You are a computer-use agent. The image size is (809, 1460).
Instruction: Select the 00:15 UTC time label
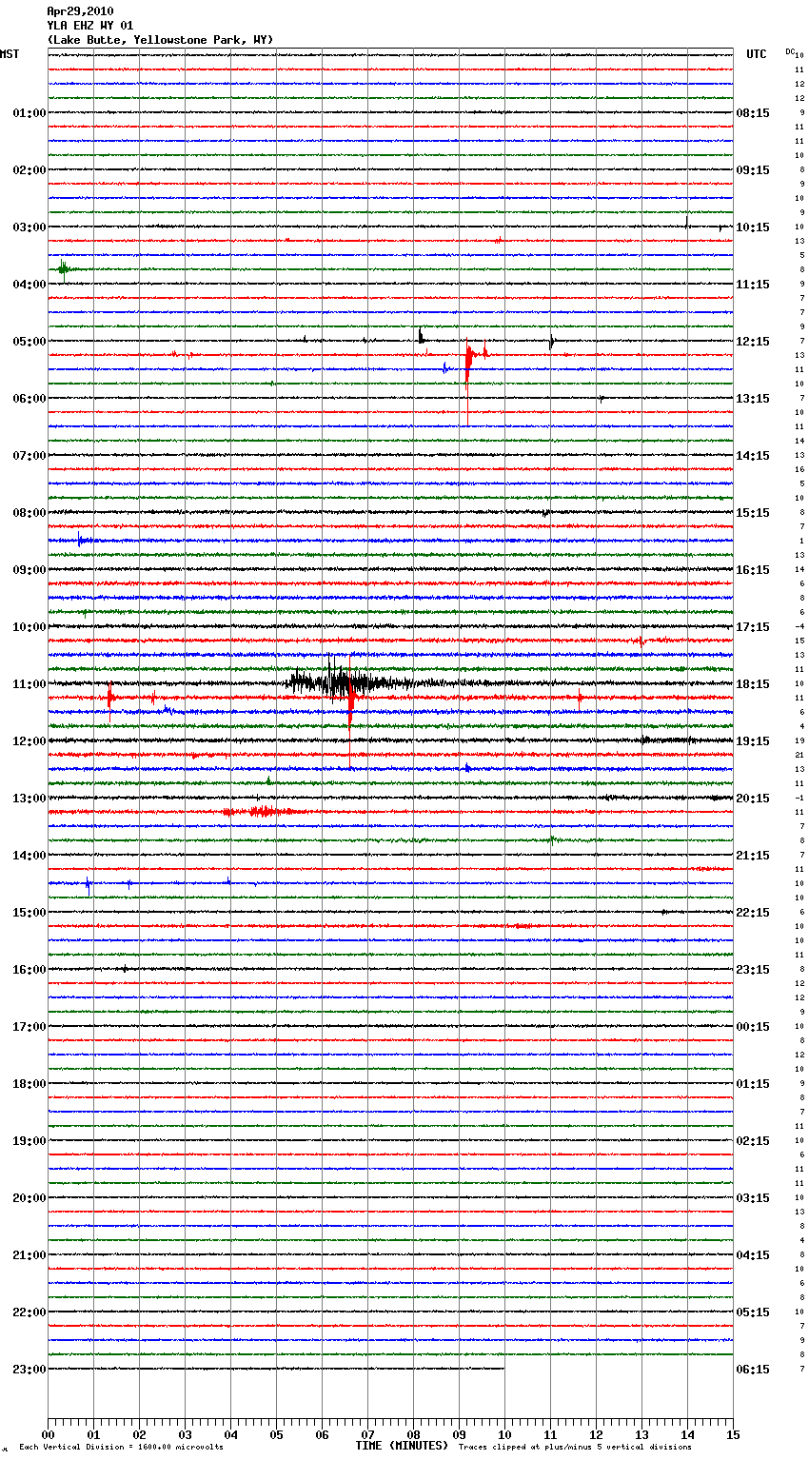[753, 1027]
